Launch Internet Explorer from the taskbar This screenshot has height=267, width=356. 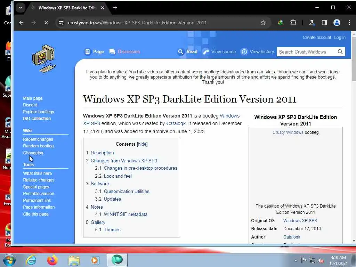click(31, 260)
